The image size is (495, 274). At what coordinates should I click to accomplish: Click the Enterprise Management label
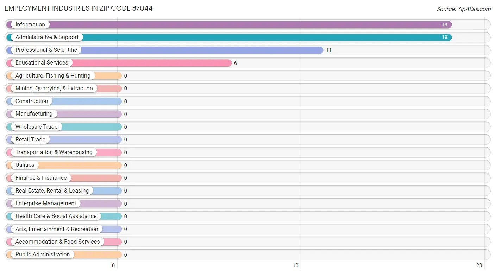pyautogui.click(x=46, y=203)
